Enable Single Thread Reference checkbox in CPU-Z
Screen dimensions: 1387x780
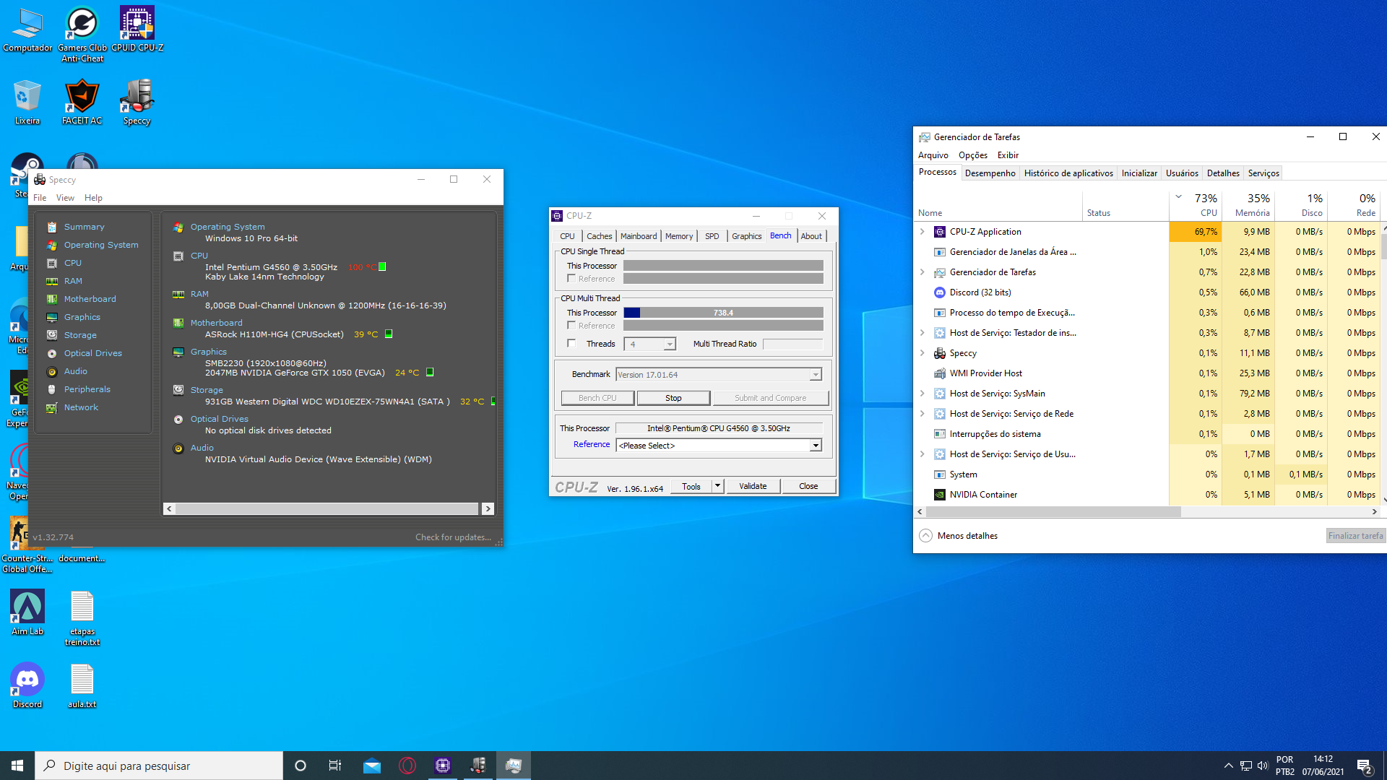pyautogui.click(x=571, y=278)
